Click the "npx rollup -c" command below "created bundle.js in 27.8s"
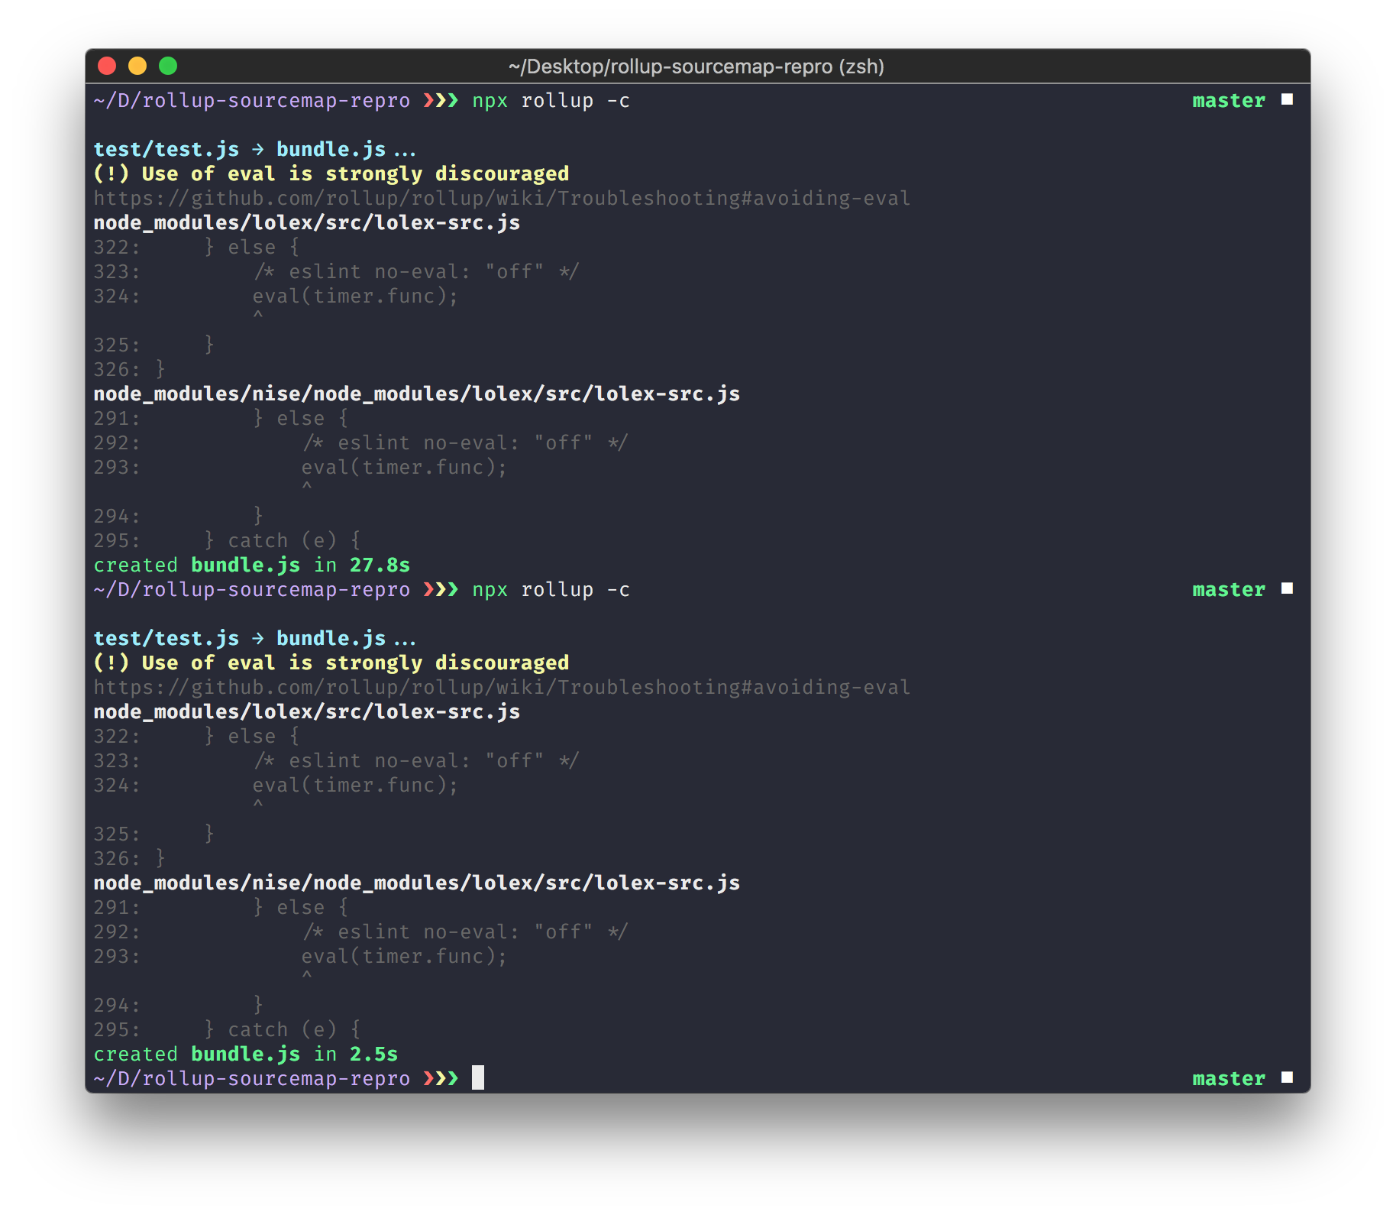The width and height of the screenshot is (1396, 1215). click(551, 589)
